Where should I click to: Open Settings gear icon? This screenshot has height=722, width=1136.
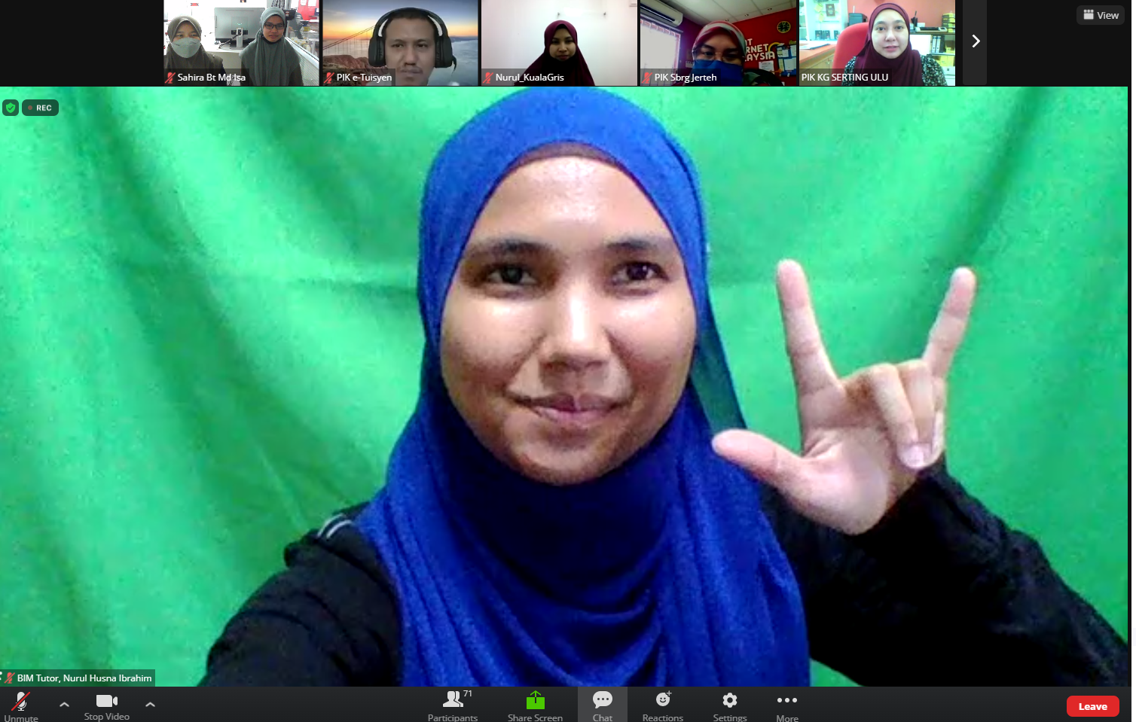click(x=729, y=704)
